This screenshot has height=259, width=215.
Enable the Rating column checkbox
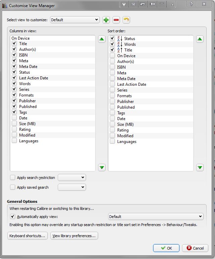pos(14,129)
